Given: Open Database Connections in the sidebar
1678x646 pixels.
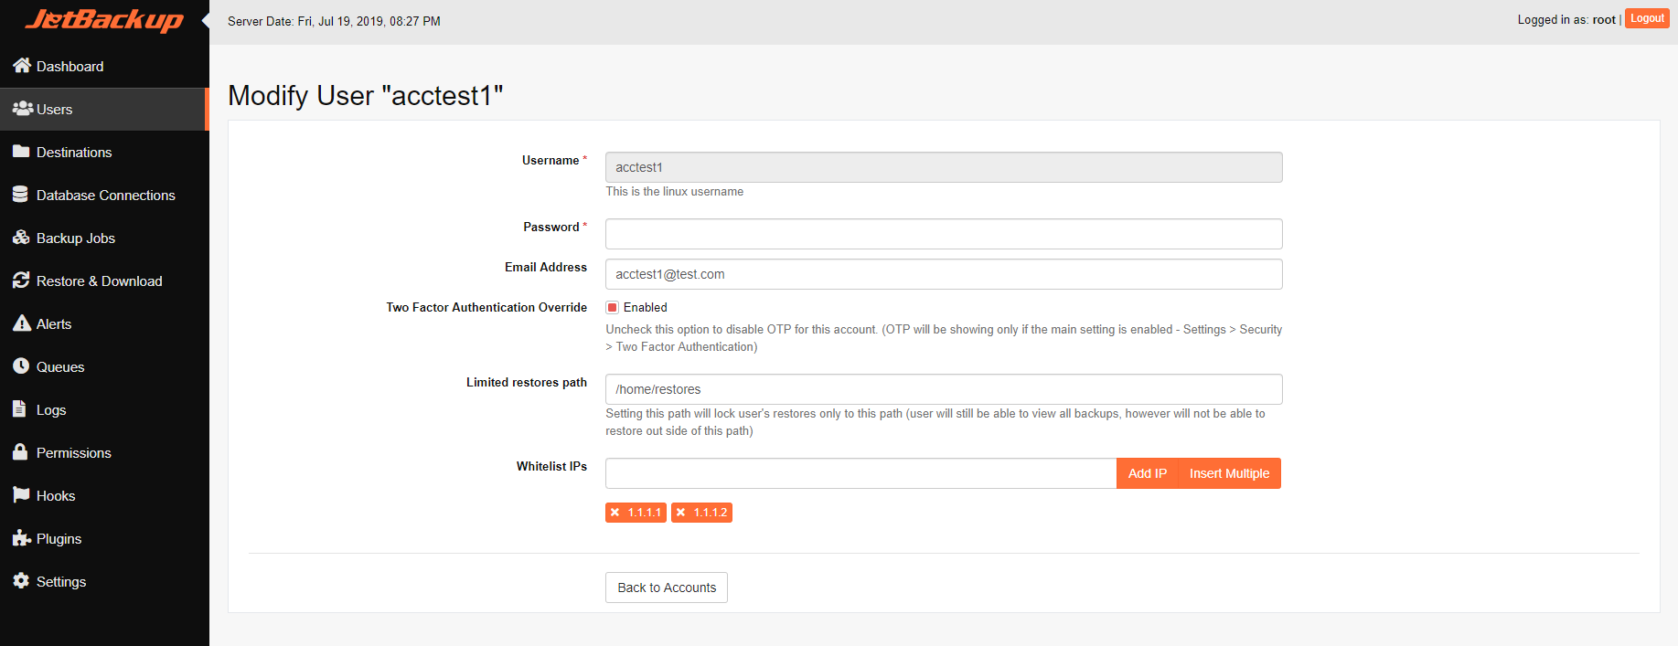Looking at the screenshot, I should click(x=104, y=195).
